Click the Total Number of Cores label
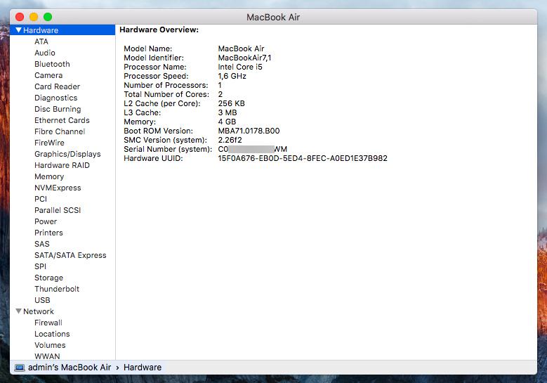This screenshot has width=547, height=383. click(166, 94)
